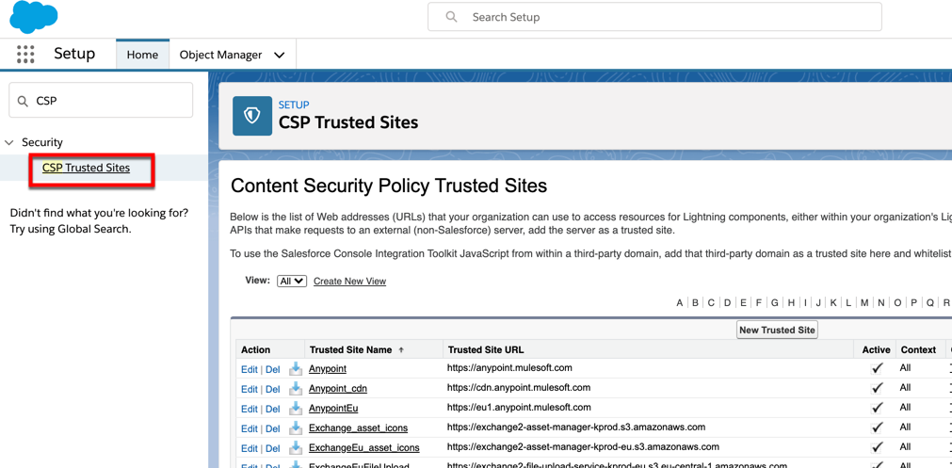Click the CSP Trusted Sites shield icon
This screenshot has height=468, width=952.
click(252, 116)
